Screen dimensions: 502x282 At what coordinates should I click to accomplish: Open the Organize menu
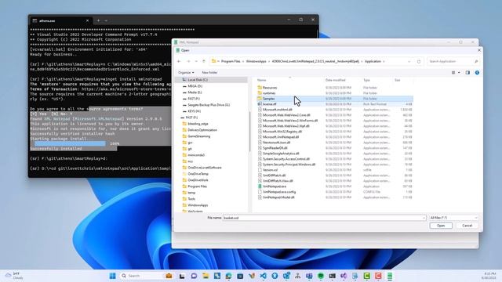tap(186, 73)
